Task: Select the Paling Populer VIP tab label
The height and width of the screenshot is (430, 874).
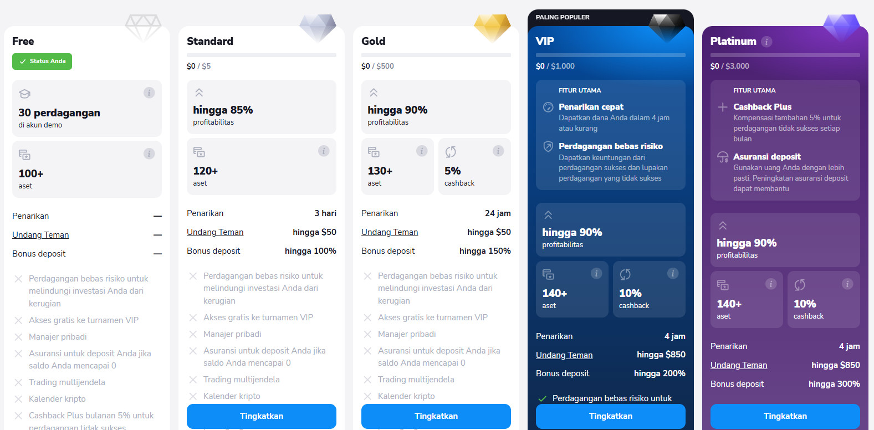Action: tap(563, 17)
